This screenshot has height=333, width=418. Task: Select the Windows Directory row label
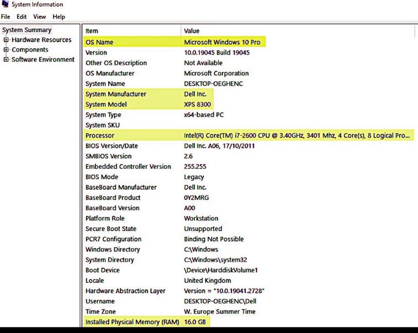[113, 249]
